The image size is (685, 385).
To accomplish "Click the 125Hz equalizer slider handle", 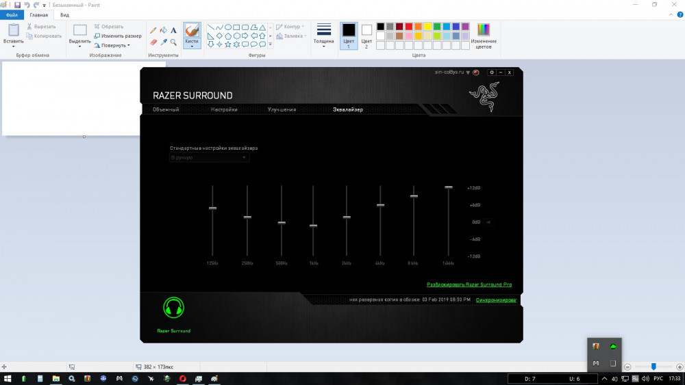I will (x=213, y=209).
